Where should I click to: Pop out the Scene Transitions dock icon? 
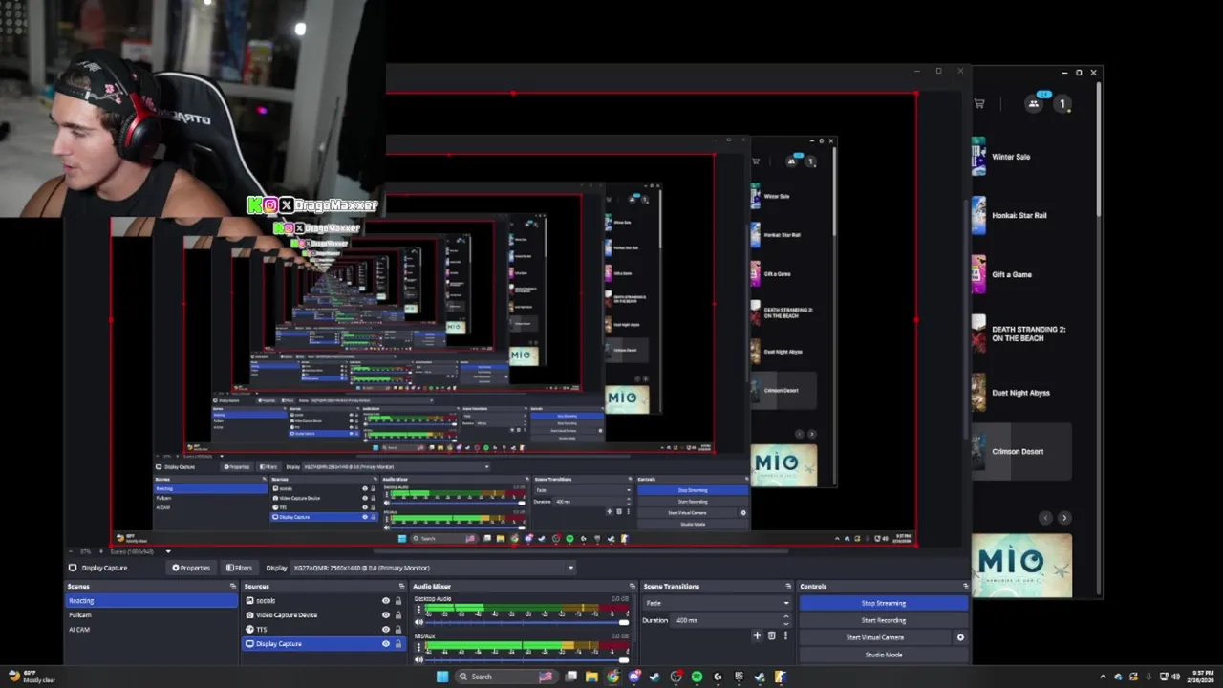(788, 586)
